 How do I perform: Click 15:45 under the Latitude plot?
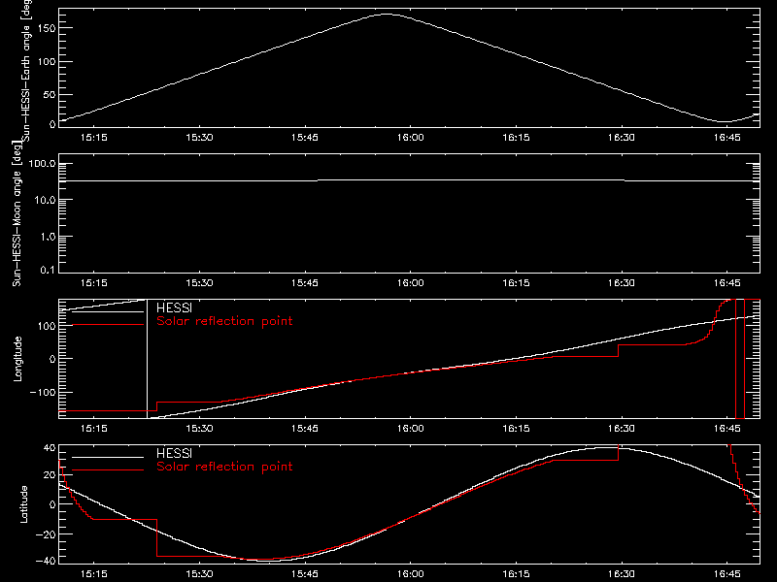(305, 574)
